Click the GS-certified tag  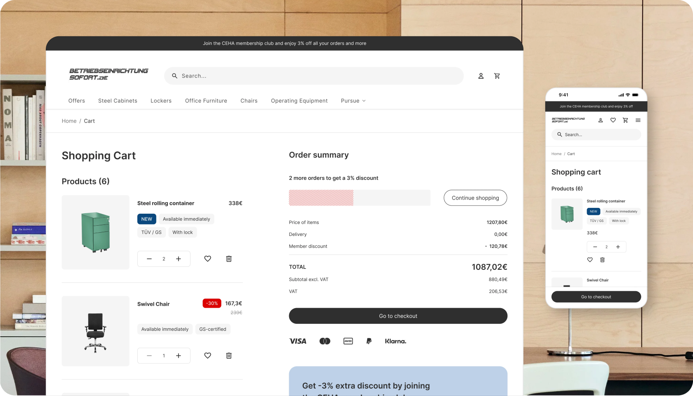(213, 329)
